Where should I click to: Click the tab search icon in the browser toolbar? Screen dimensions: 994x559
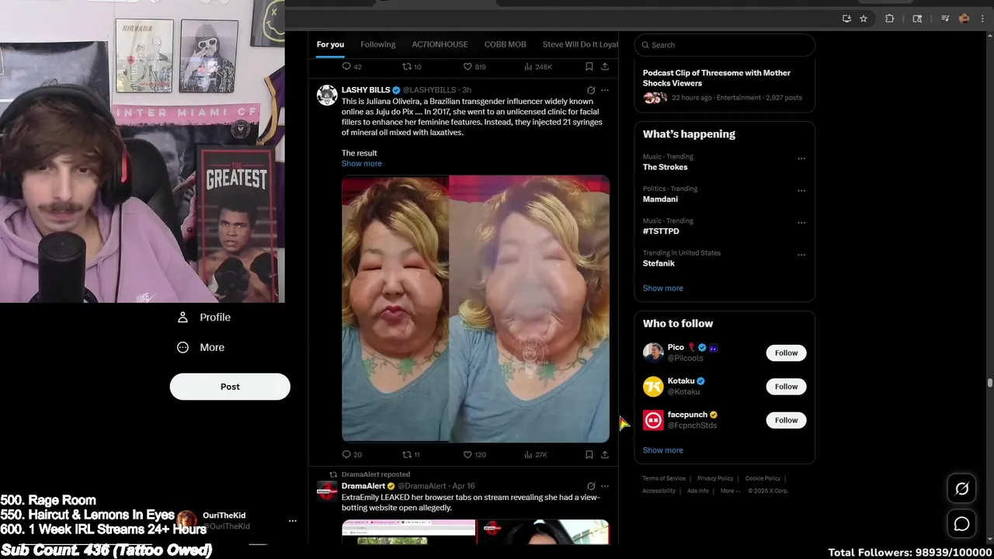917,19
